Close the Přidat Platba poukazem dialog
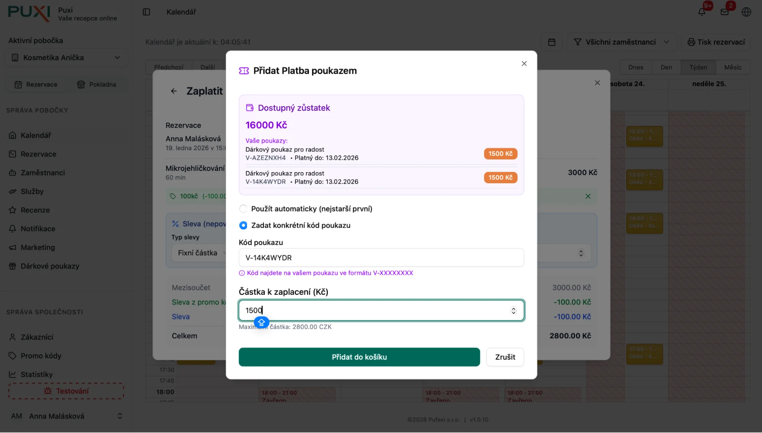Image resolution: width=762 pixels, height=433 pixels. pyautogui.click(x=524, y=64)
